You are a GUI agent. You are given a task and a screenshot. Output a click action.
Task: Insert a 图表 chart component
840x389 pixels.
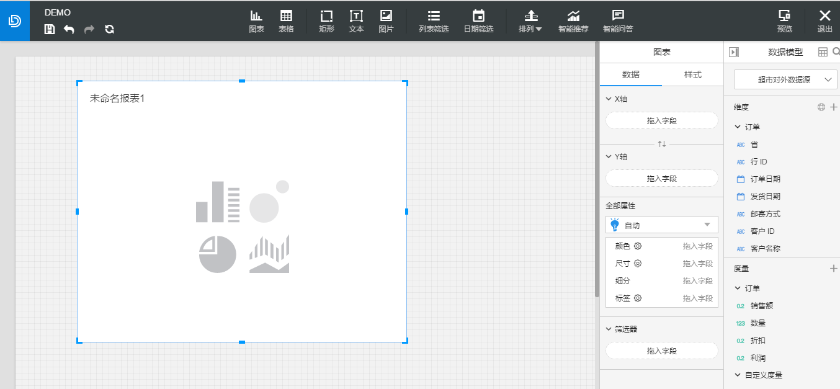(256, 21)
